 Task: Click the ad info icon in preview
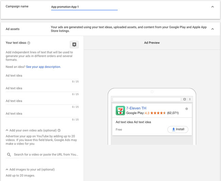(x=187, y=109)
